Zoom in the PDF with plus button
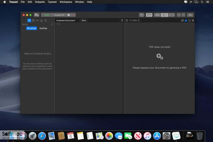The width and height of the screenshot is (213, 142). [x=139, y=21]
